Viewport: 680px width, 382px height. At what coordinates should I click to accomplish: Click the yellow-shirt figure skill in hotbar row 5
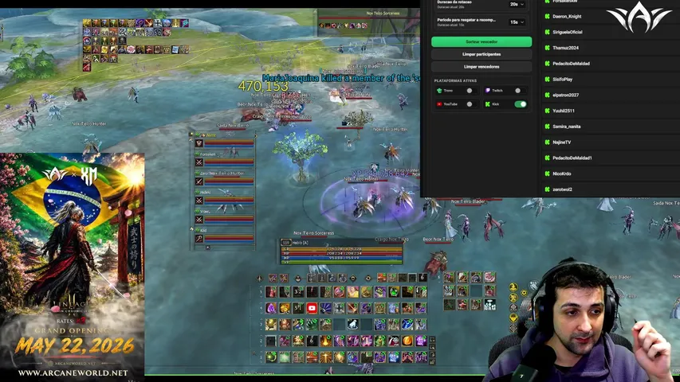point(353,292)
